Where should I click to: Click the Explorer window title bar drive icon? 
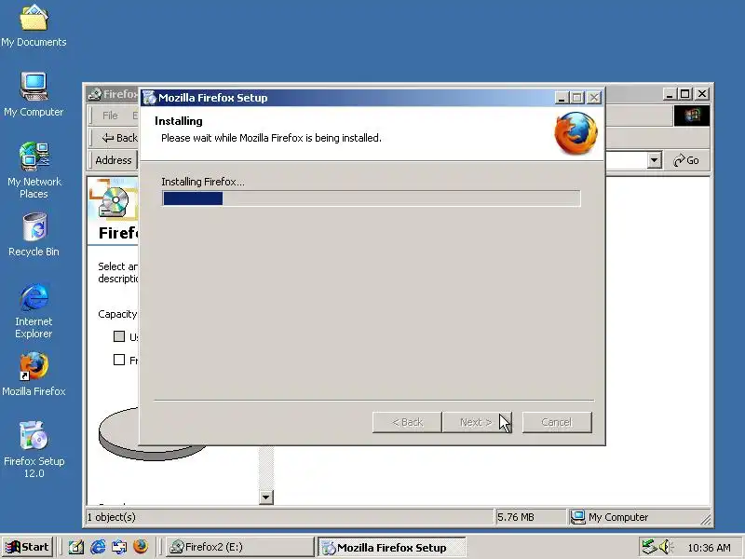[x=95, y=94]
